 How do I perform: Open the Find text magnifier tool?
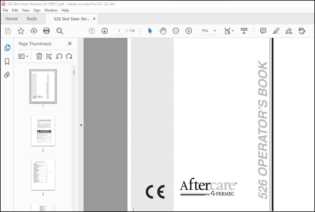60,31
